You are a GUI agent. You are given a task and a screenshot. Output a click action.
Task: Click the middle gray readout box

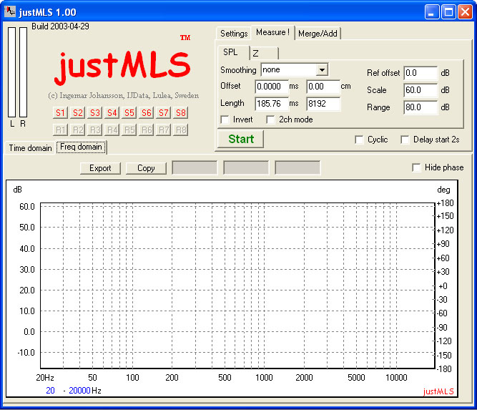pos(246,167)
